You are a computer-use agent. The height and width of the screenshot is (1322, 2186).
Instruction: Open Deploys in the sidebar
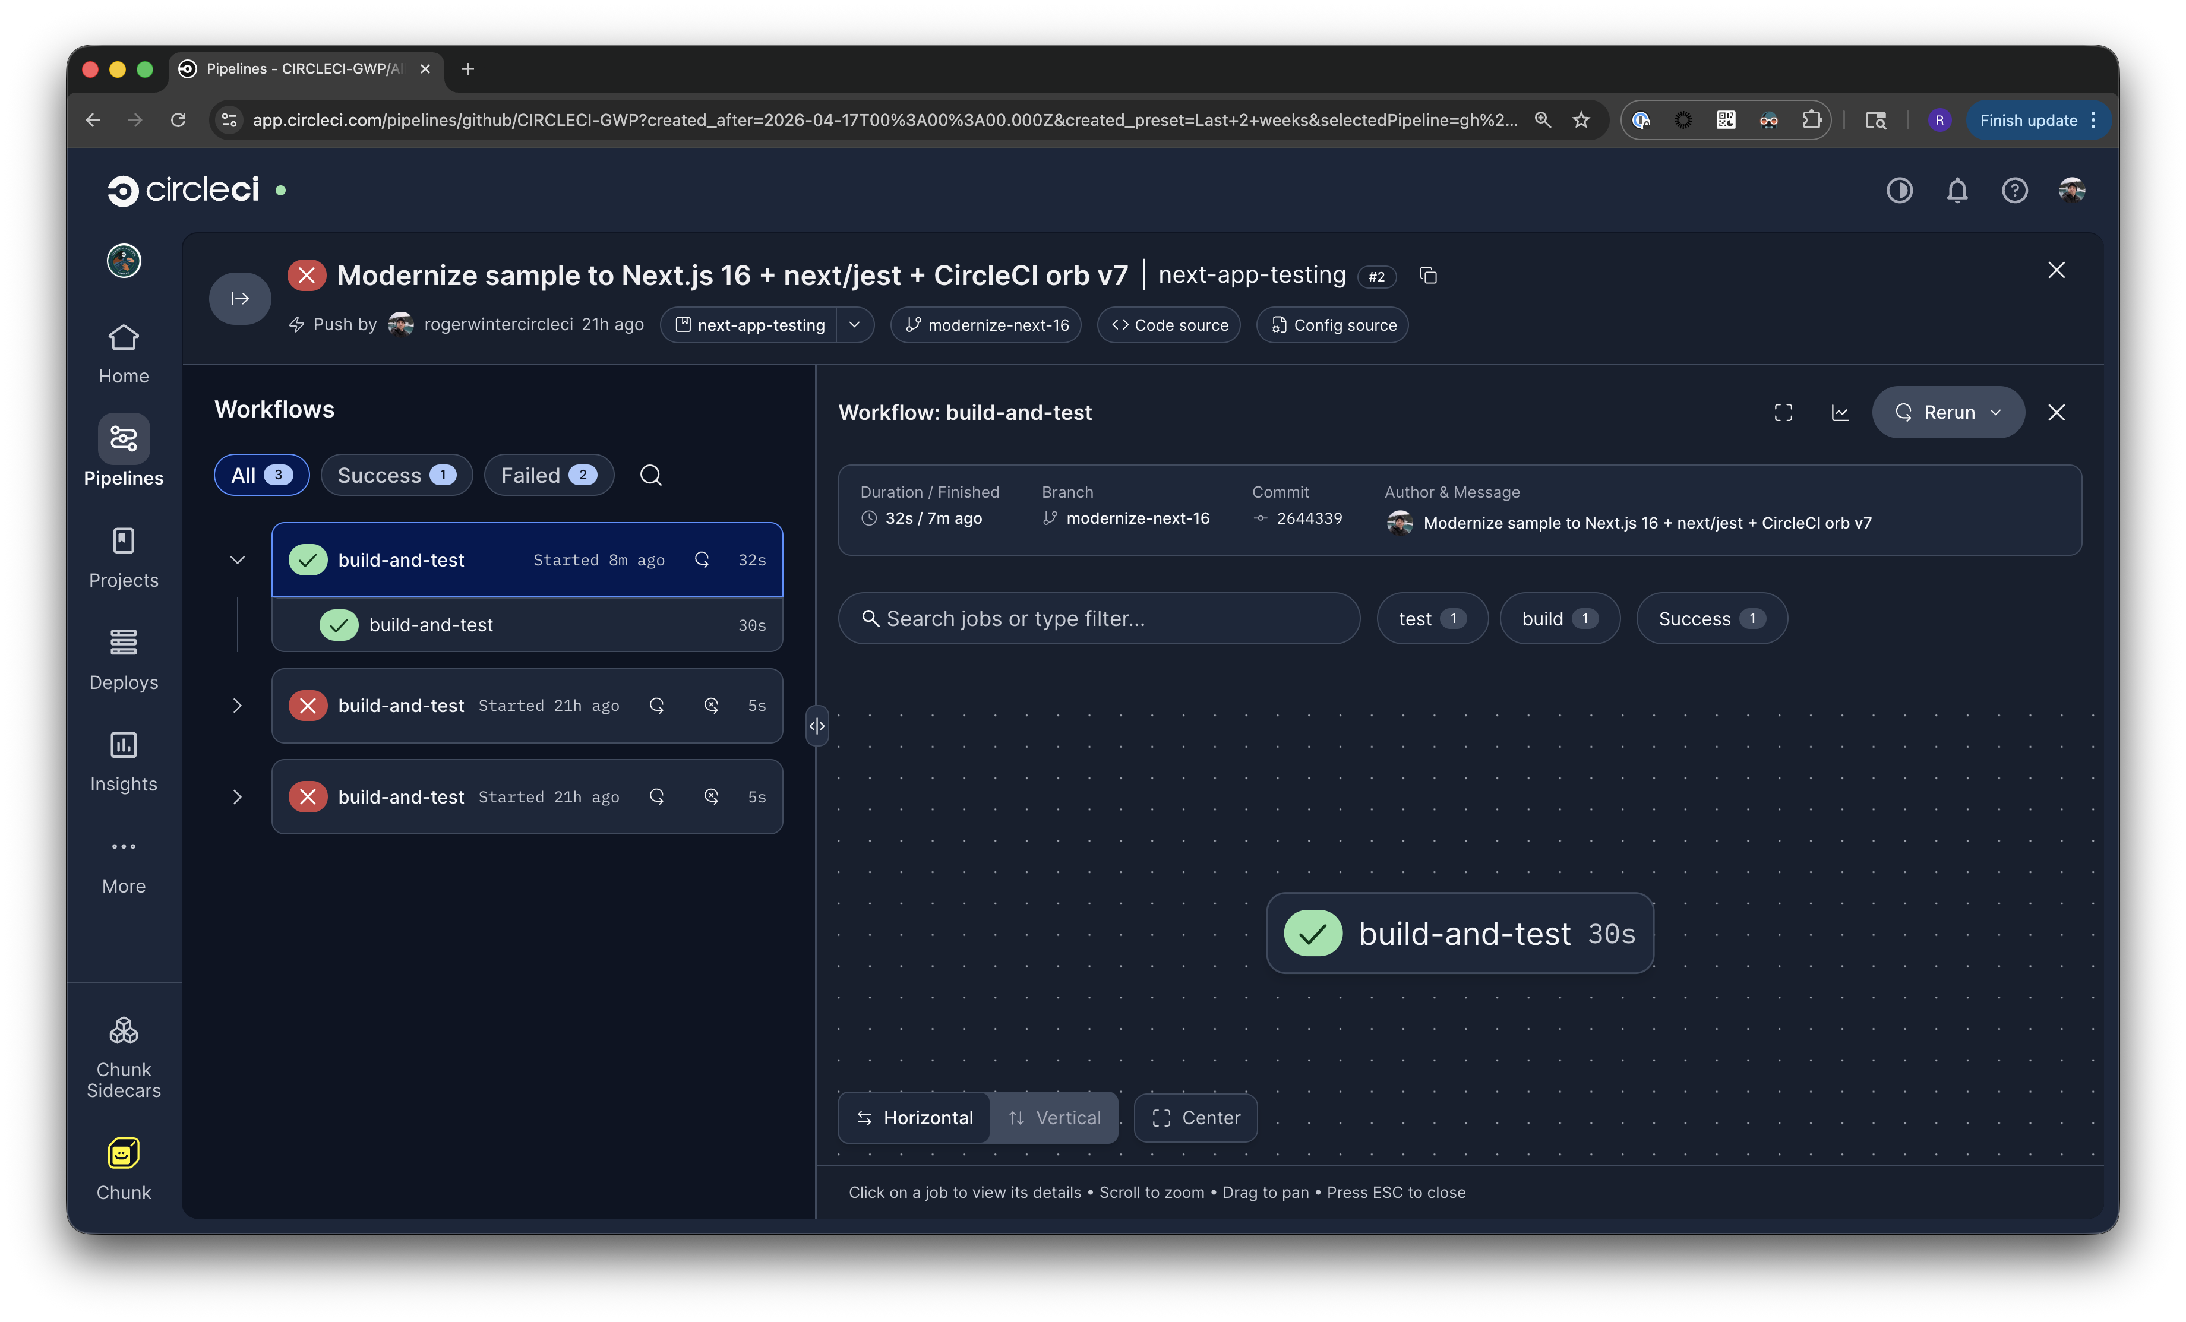click(x=124, y=660)
